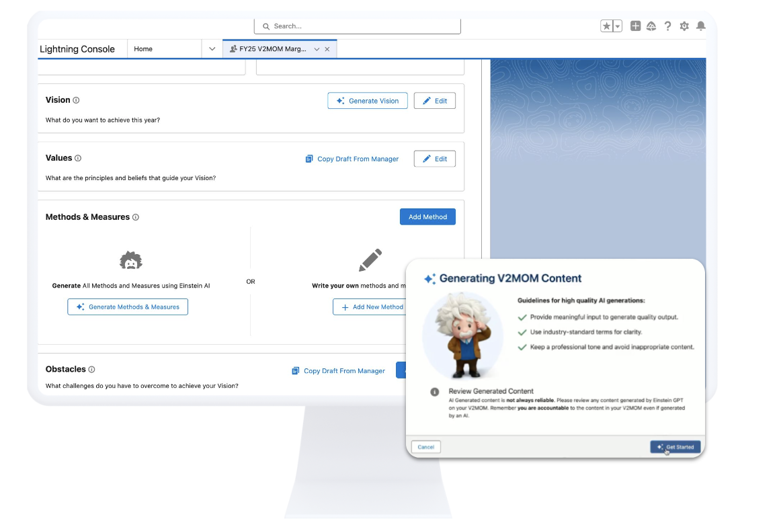
Task: Click the Favorites star icon
Action: (x=606, y=26)
